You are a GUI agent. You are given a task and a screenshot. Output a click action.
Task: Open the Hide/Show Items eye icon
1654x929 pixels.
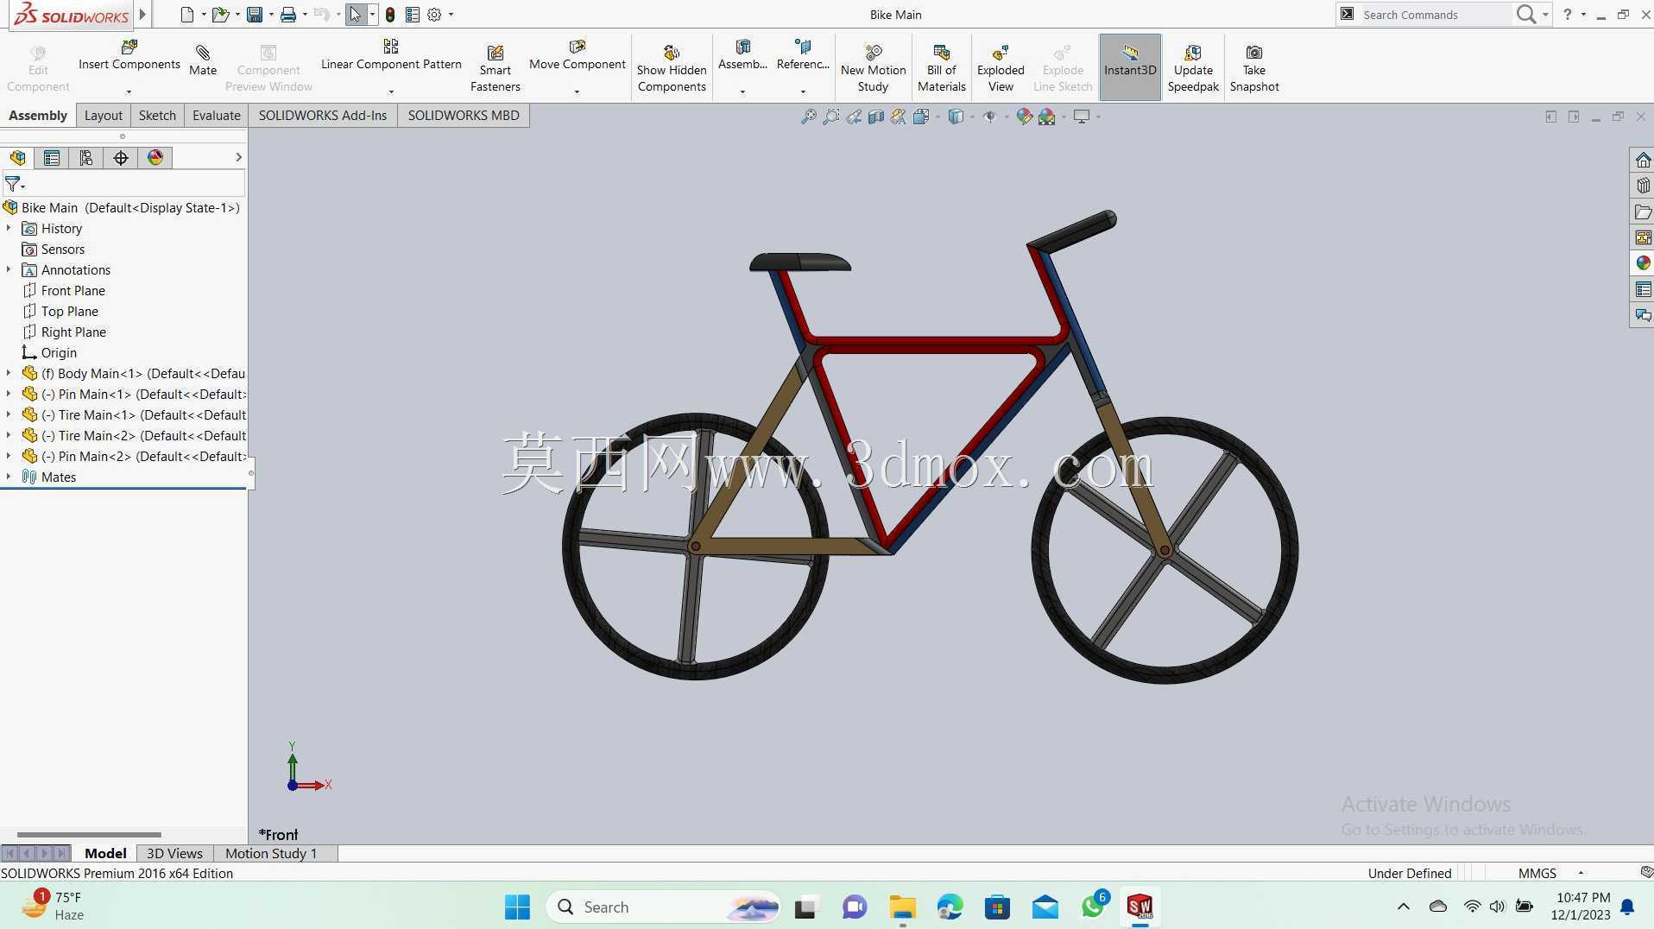(x=989, y=117)
